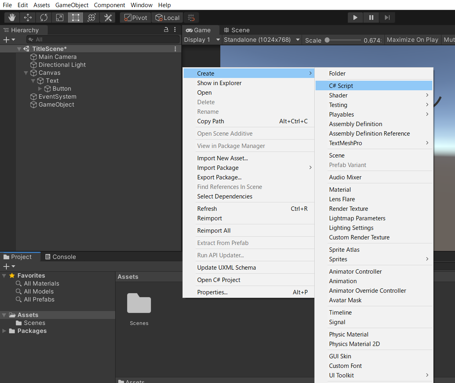Click Reimport All

249,231
